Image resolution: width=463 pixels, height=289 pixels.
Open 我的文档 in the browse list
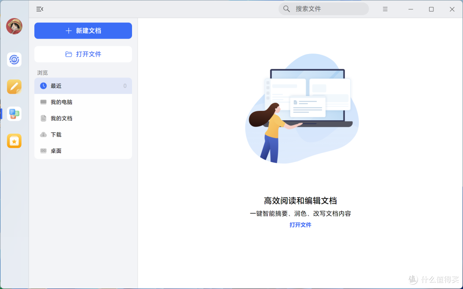point(83,118)
